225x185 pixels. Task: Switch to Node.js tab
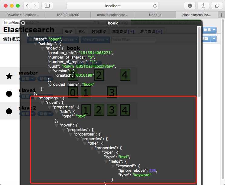(155, 15)
